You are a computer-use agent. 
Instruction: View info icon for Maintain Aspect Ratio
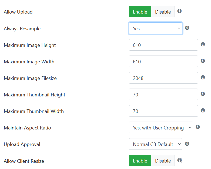click(198, 127)
